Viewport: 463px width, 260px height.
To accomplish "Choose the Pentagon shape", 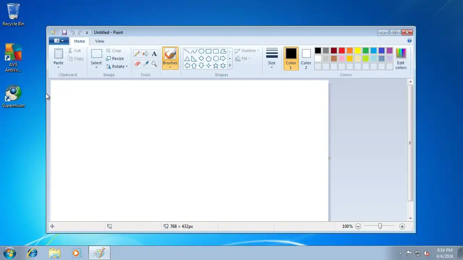I will click(x=209, y=58).
